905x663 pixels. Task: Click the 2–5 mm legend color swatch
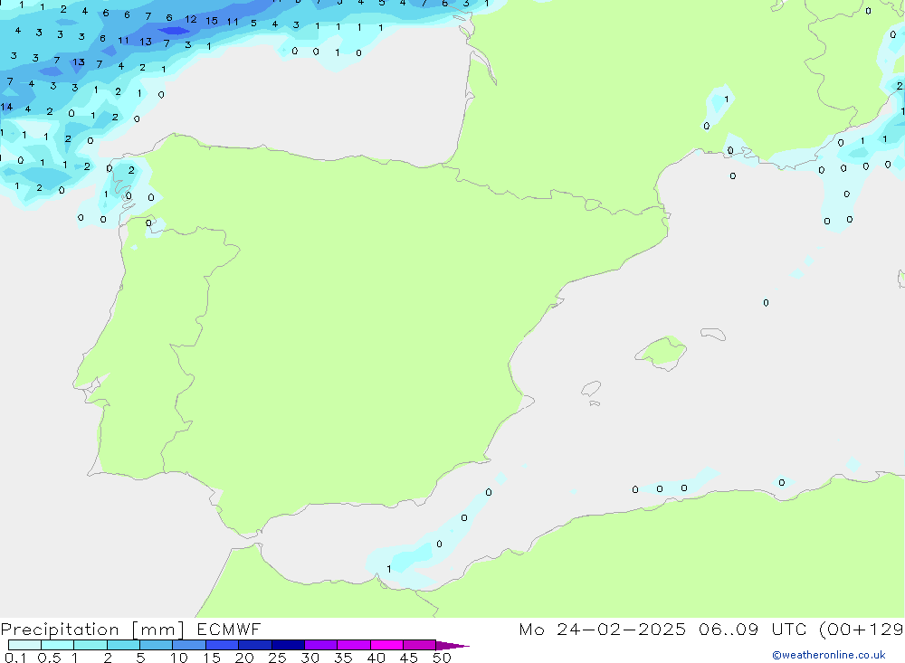123,645
